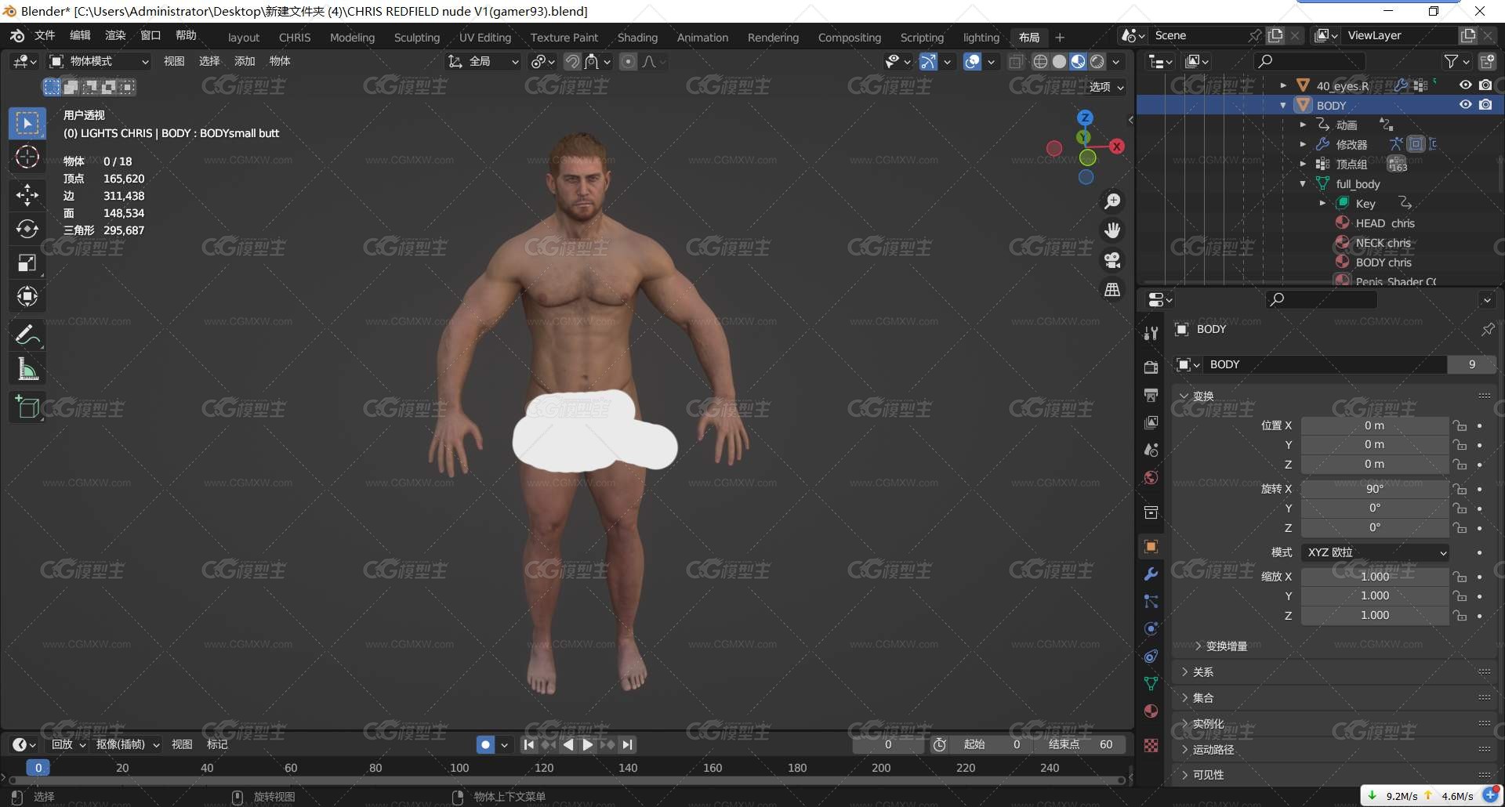Activate the 3D Cursor tool
1505x807 pixels.
point(27,157)
